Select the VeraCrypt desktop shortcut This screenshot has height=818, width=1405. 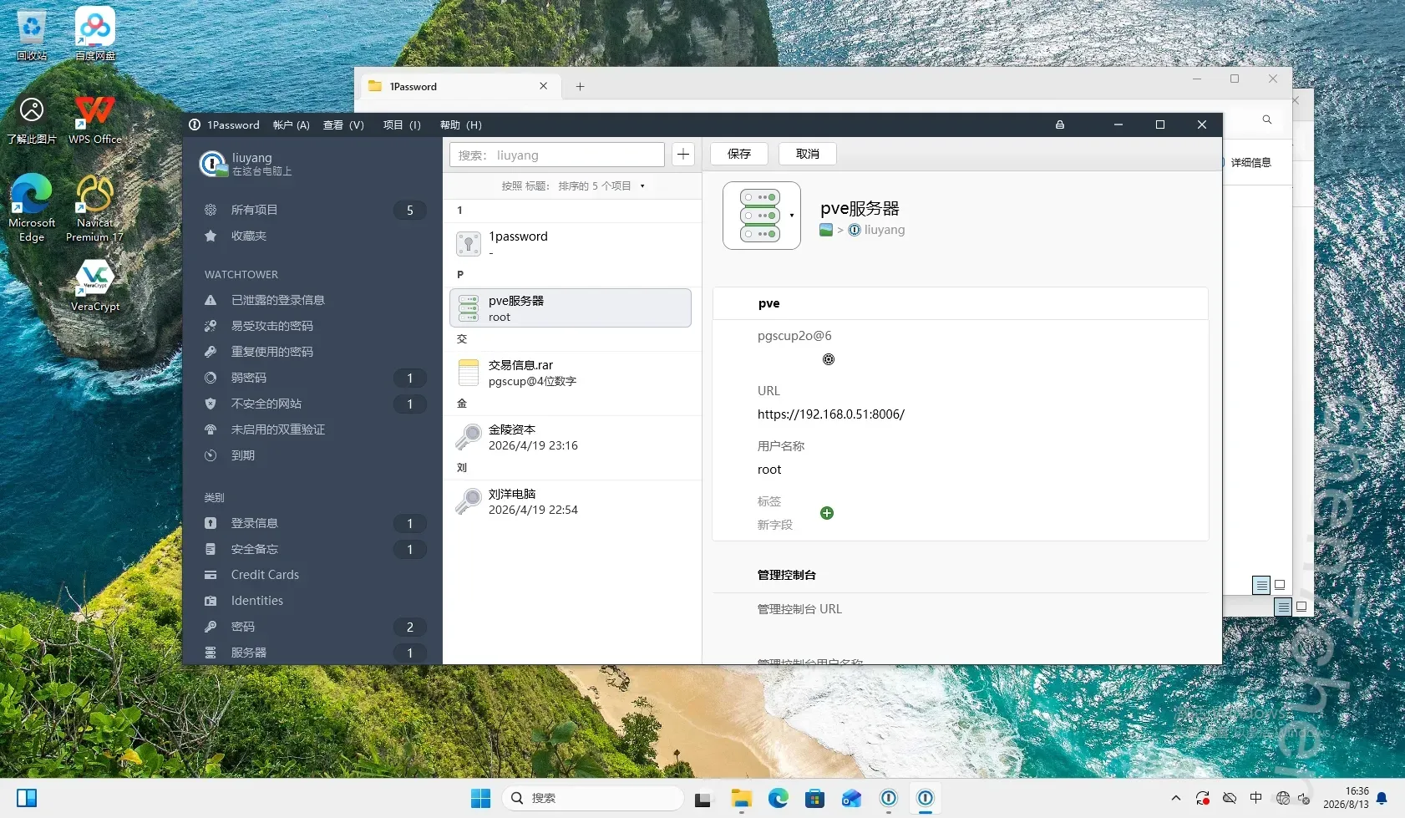[x=95, y=287]
